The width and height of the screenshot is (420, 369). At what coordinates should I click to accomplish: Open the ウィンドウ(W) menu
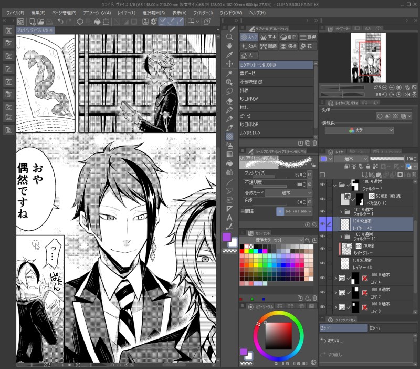[231, 13]
